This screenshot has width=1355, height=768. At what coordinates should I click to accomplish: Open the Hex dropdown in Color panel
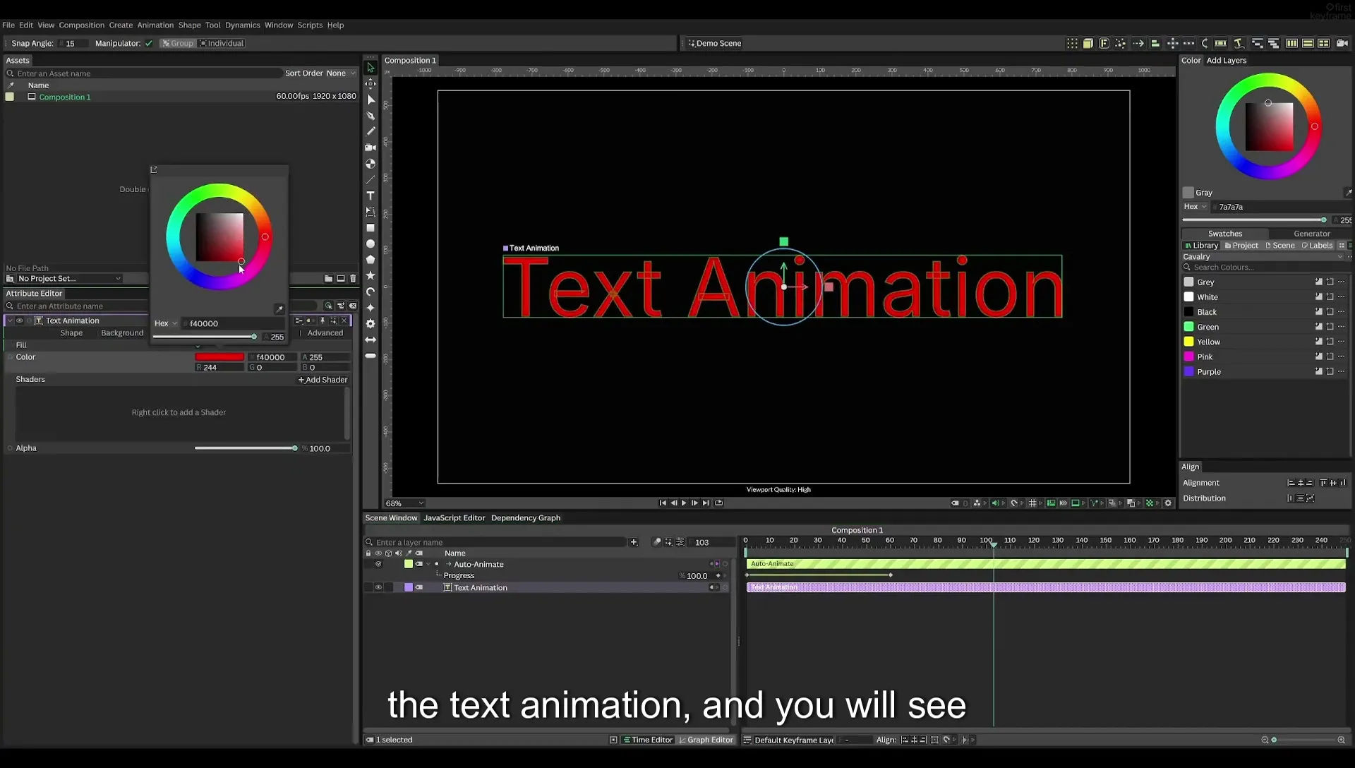pyautogui.click(x=1195, y=207)
